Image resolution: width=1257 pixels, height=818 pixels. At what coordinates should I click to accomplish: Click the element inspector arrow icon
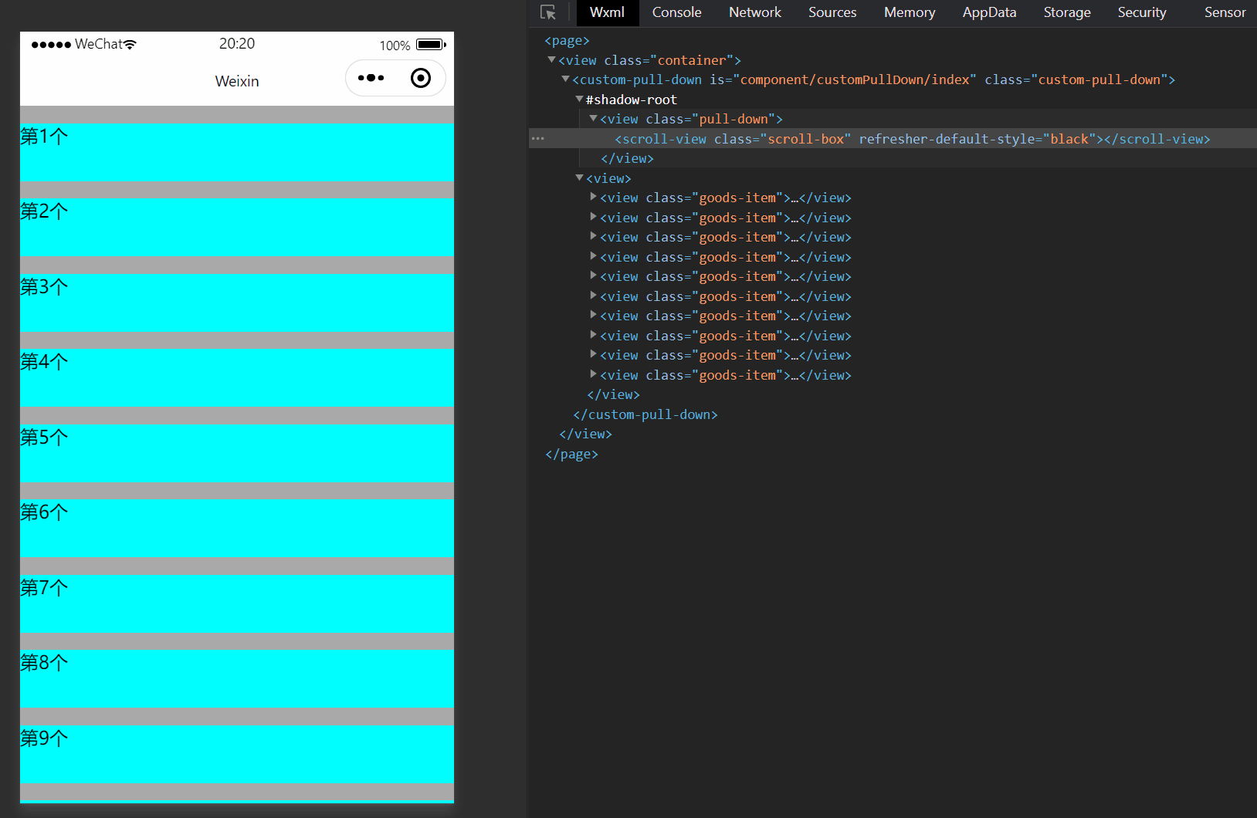548,12
